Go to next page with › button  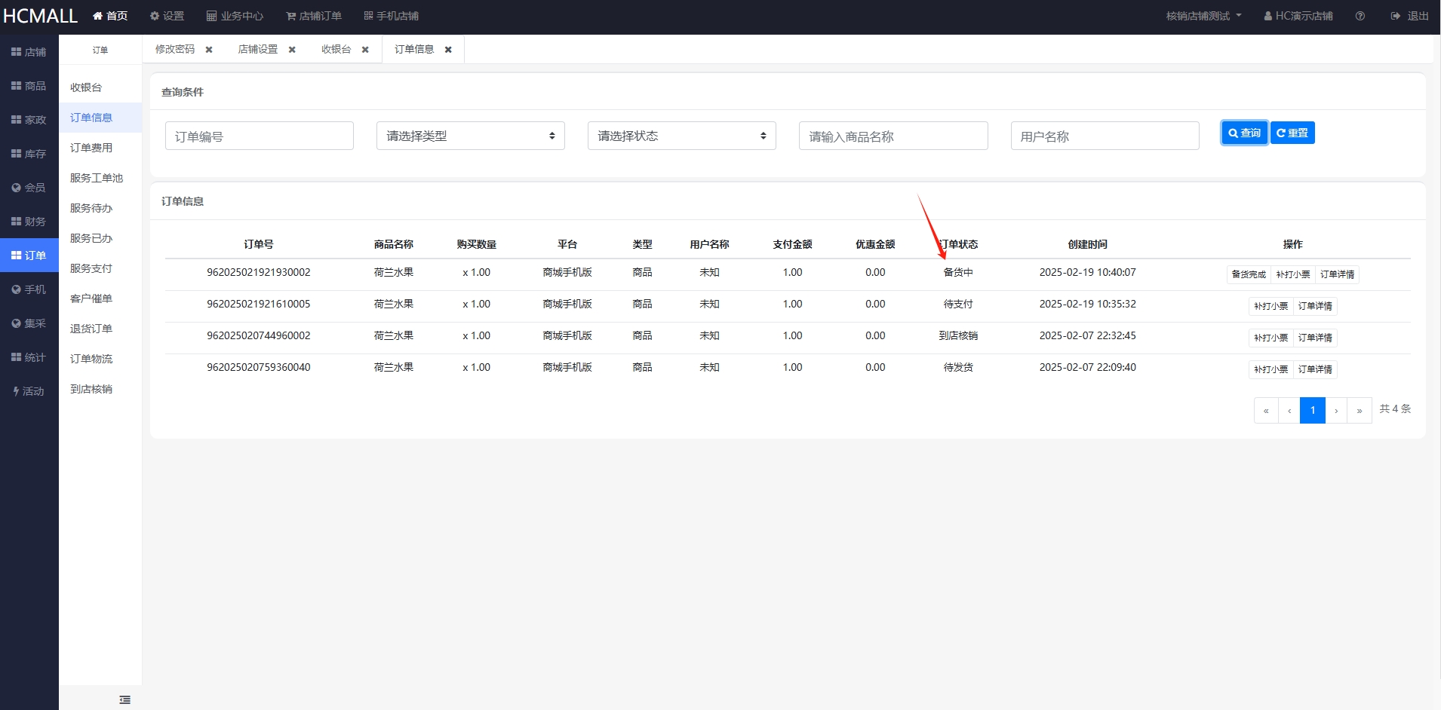(x=1336, y=411)
